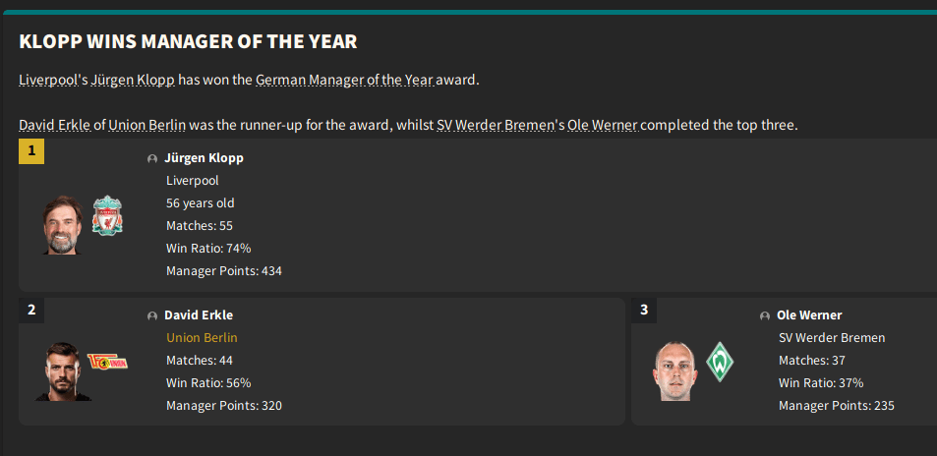
Task: Select Ole Werner name in third card
Action: (809, 315)
